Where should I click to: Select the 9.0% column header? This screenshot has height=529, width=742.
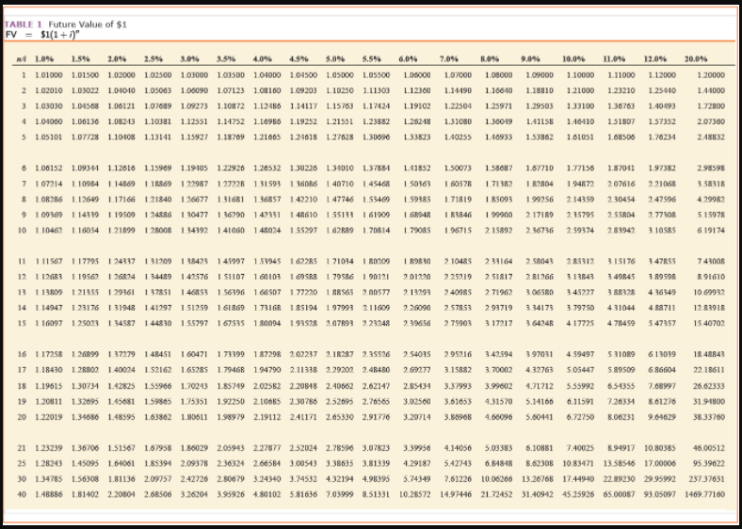coord(530,59)
